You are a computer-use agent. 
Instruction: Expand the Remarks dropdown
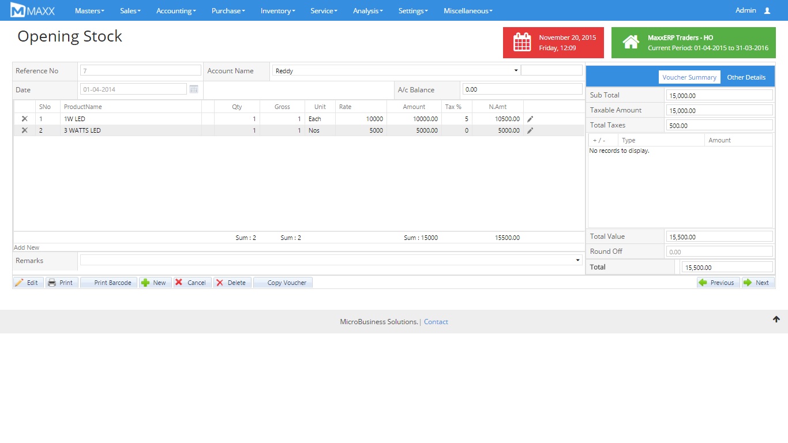[577, 261]
